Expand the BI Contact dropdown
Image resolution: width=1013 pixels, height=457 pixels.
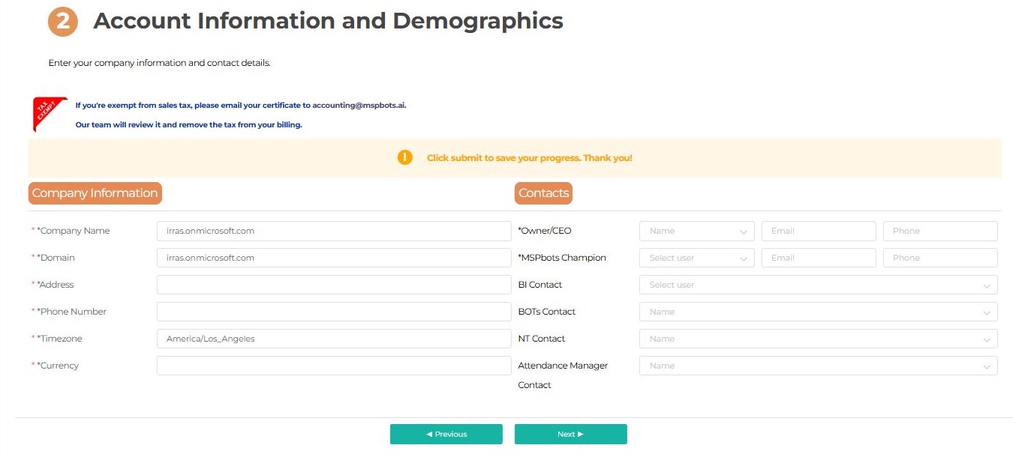coord(818,285)
